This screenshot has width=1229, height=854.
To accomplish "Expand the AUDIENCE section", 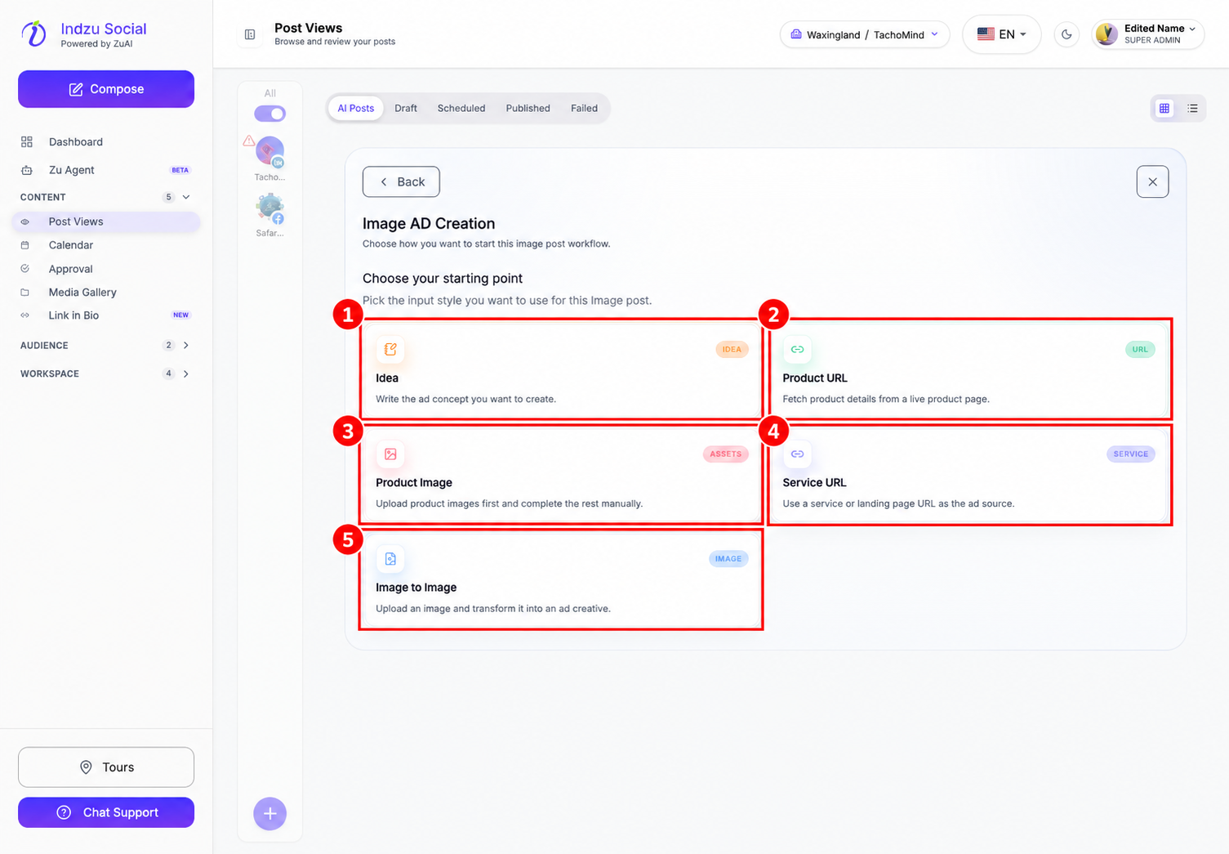I will point(106,345).
